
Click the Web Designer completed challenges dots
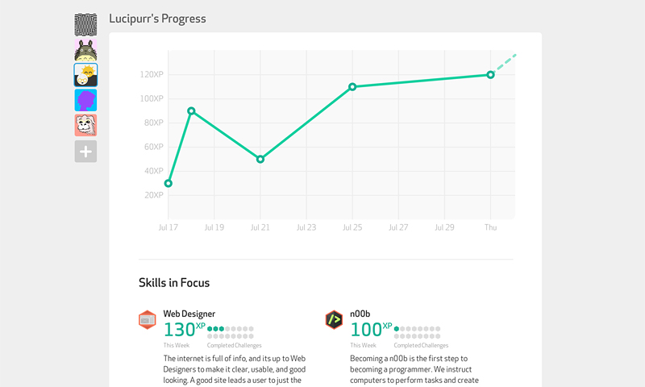231,332
